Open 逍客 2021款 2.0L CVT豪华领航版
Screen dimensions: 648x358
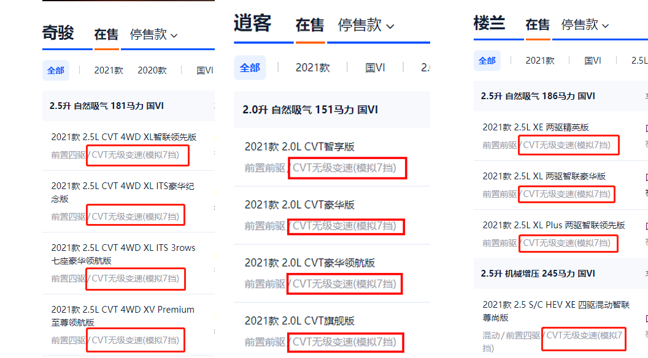point(309,263)
